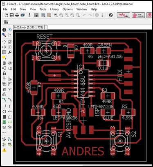Click the Zoom to fit icon
The width and height of the screenshot is (153, 167).
pyautogui.click(x=56, y=15)
